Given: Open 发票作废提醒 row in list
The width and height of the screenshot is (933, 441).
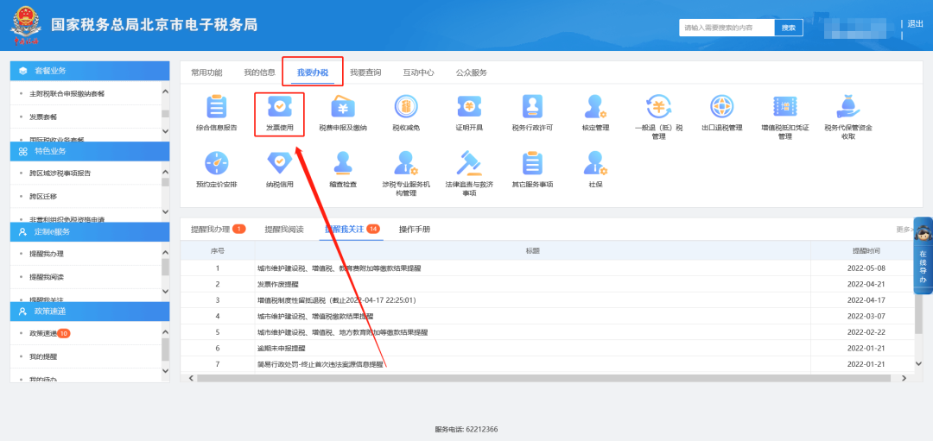Looking at the screenshot, I should point(278,284).
